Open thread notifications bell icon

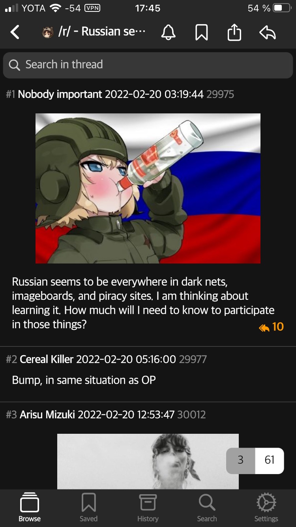168,32
